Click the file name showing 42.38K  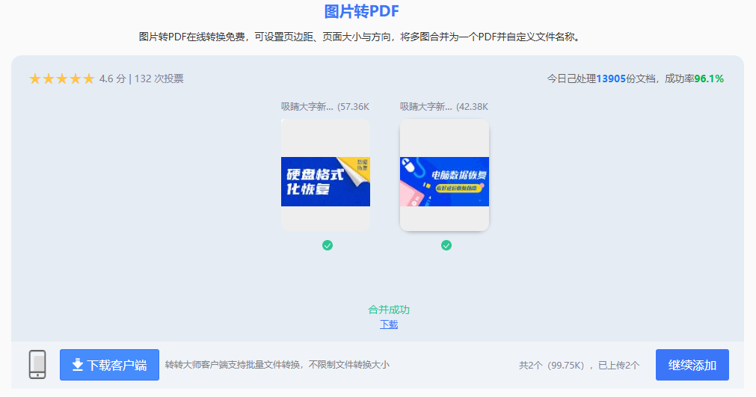click(444, 106)
